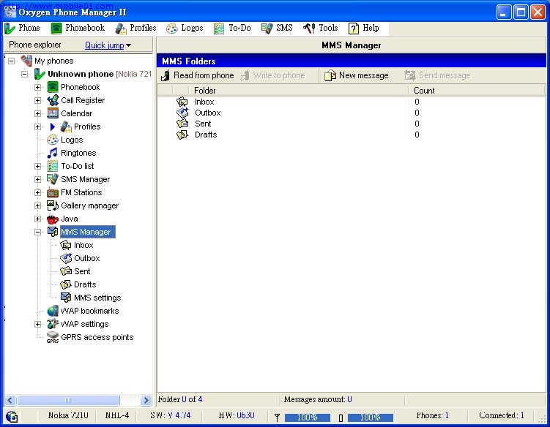Click the Java coffee cup icon
Screen dimensions: 550x427
click(53, 219)
